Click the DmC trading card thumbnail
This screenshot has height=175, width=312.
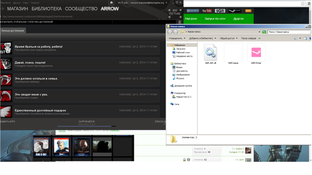[x=62, y=147]
